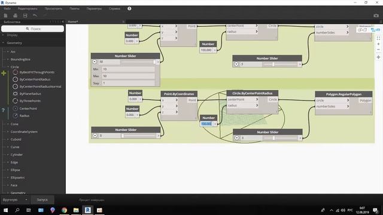The width and height of the screenshot is (383, 215).
Task: Open Chrome from the Windows taskbar
Action: [x=64, y=210]
